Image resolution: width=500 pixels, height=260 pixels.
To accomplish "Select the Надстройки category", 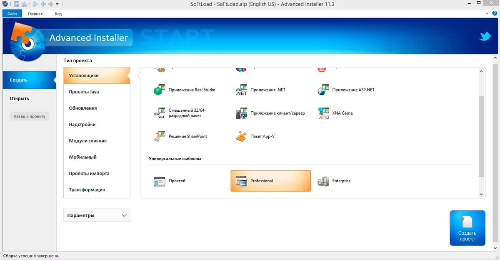I will tap(97, 124).
